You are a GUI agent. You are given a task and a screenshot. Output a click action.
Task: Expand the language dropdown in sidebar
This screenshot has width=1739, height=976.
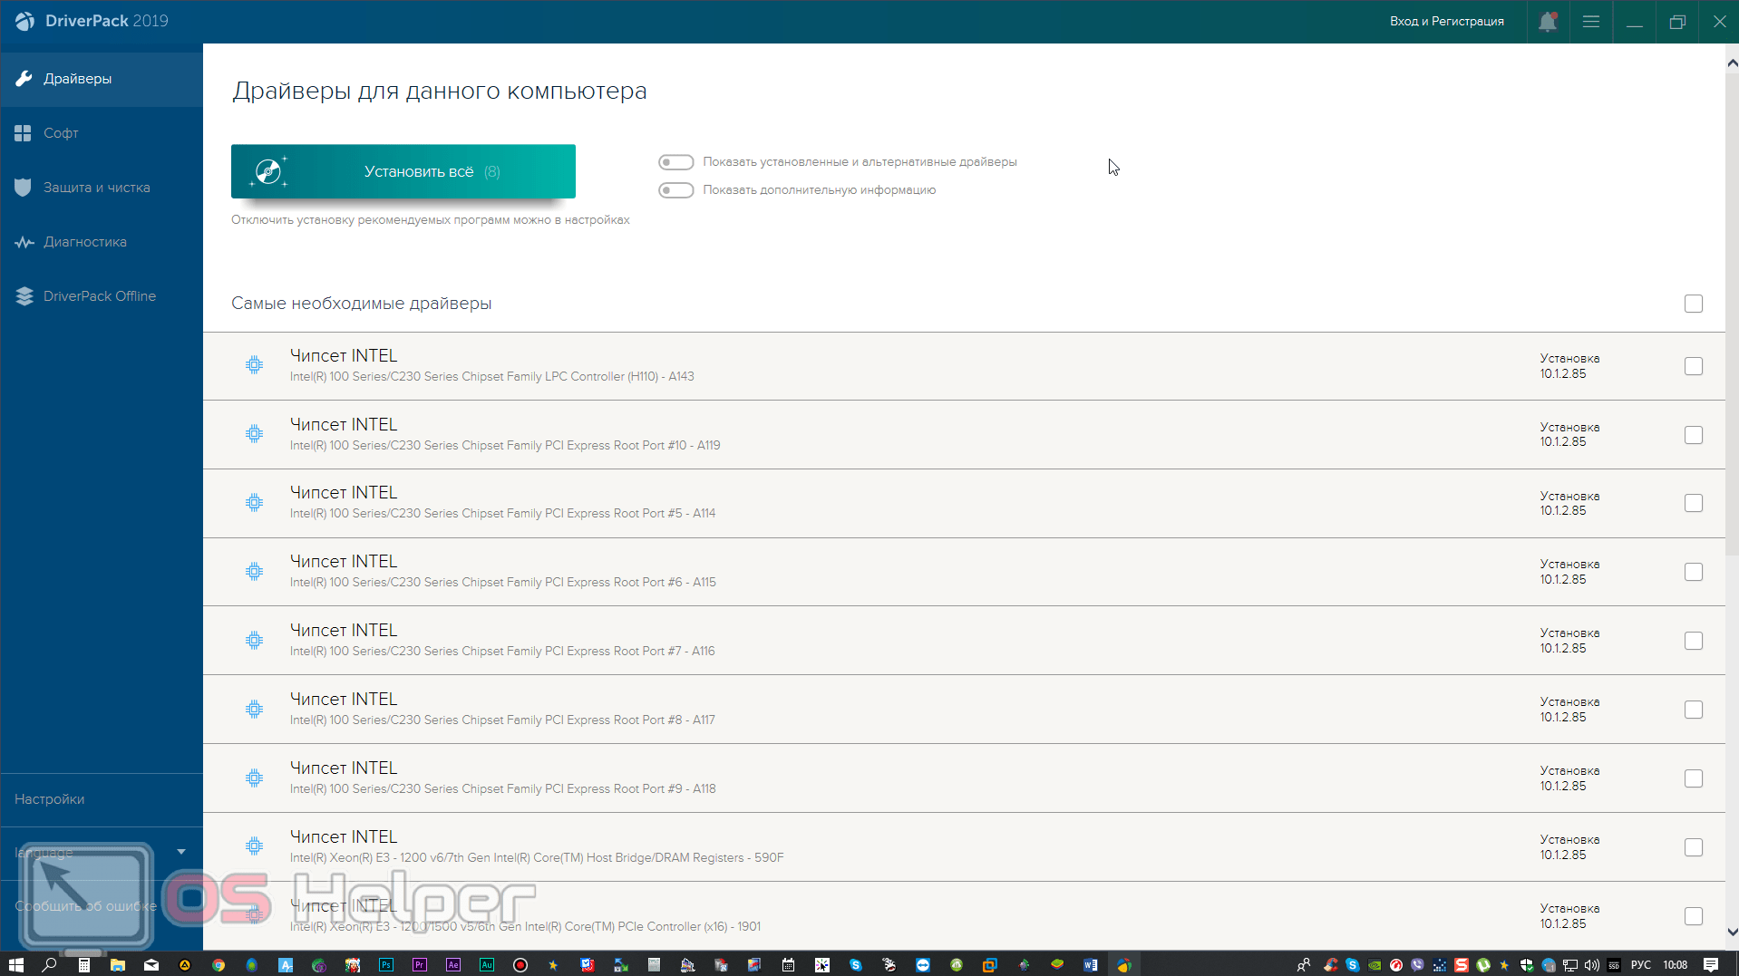pos(180,852)
